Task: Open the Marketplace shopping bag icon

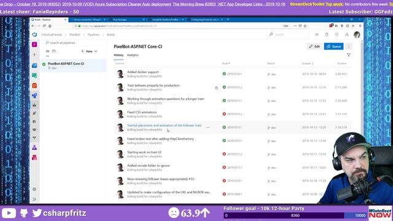Action: pos(327,34)
